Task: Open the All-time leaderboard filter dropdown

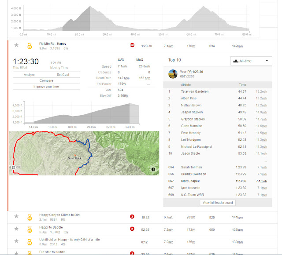Action: pos(251,61)
